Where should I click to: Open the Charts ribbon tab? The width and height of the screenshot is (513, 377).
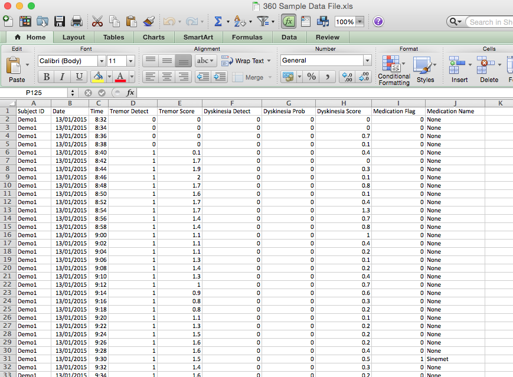pos(153,37)
